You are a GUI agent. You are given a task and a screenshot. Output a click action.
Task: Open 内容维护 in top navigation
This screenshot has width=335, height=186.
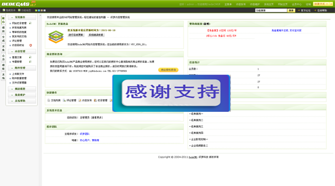255,4
